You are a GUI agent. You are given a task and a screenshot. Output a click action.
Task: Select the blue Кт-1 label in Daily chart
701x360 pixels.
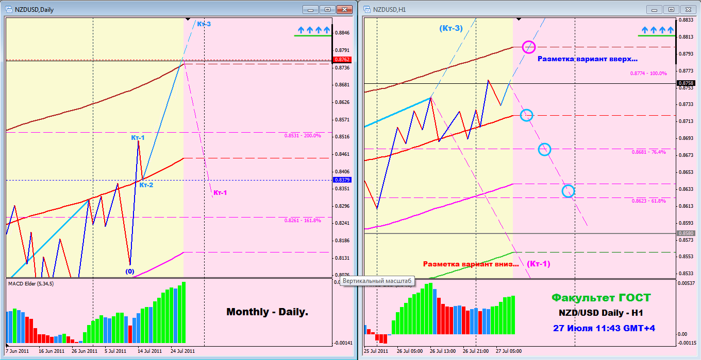point(138,138)
